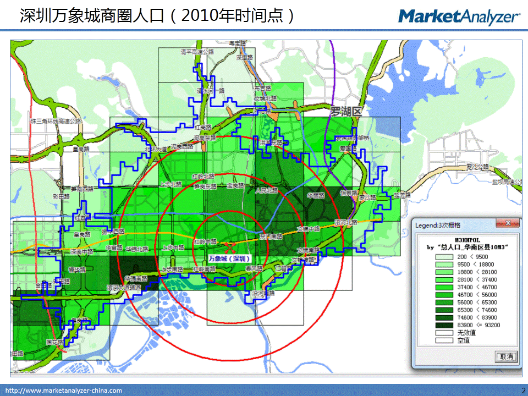Screen dimensions: 528x396
Task: Click the 罗湖区 district label
Action: 346,112
